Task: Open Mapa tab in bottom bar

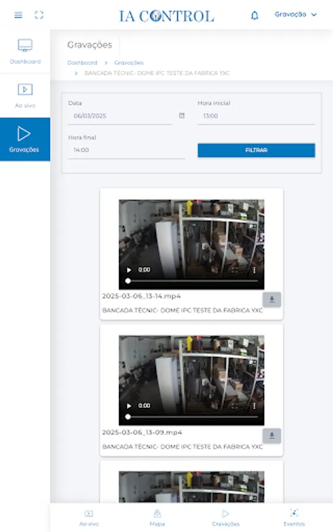Action: click(x=157, y=518)
